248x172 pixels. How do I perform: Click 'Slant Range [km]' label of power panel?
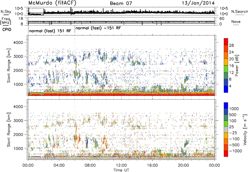click(9, 66)
